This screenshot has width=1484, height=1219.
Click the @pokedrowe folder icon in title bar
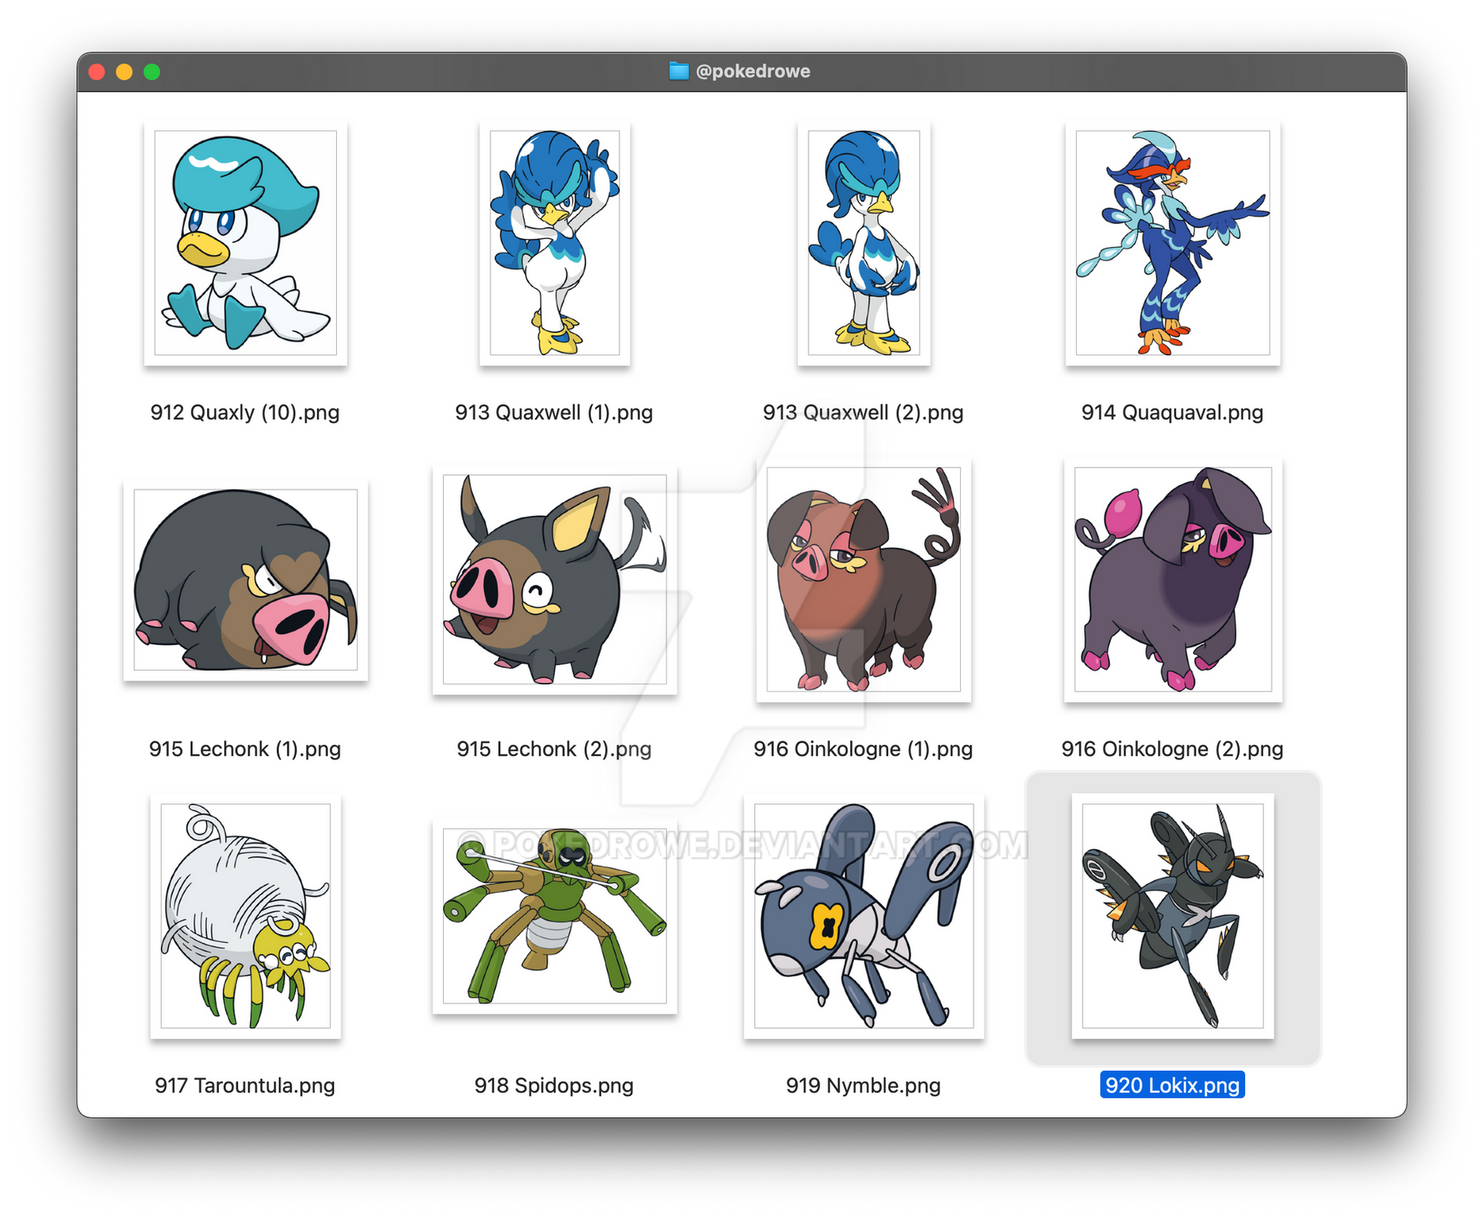tap(679, 71)
